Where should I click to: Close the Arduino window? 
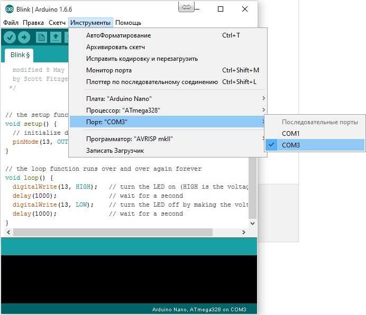click(245, 9)
